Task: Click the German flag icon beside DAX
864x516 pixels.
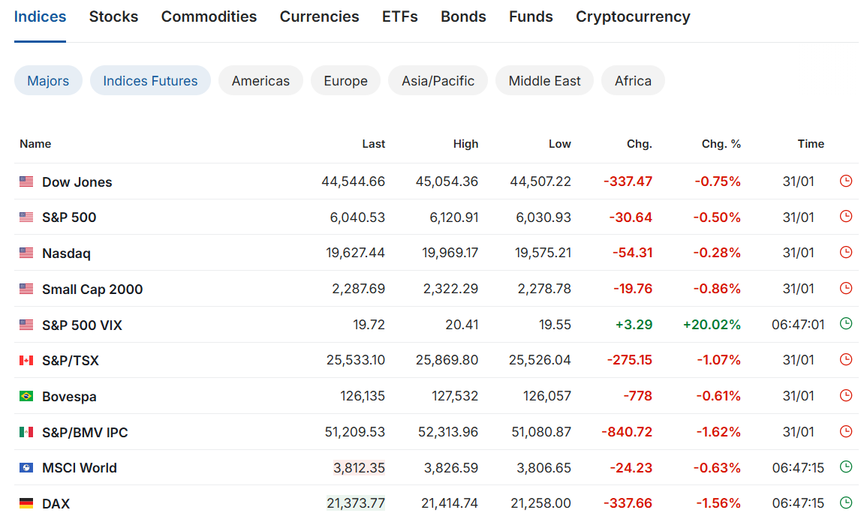Action: pyautogui.click(x=26, y=503)
